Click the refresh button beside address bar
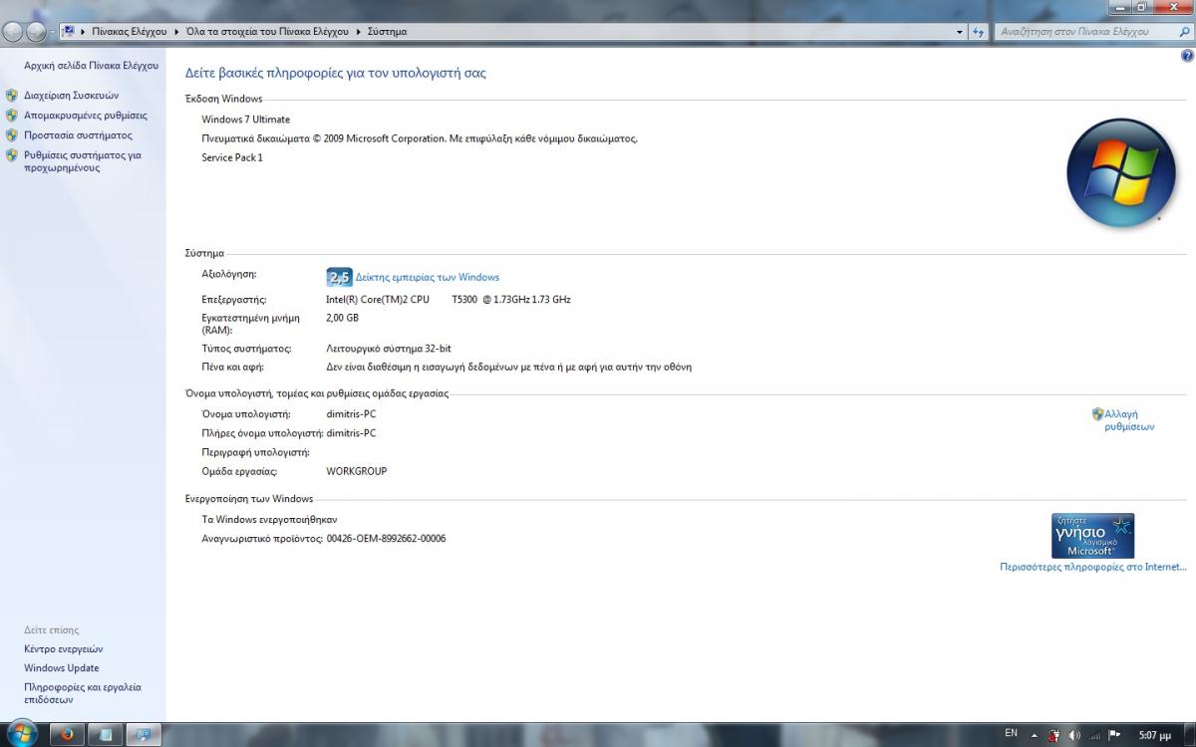The image size is (1196, 747). 979,32
